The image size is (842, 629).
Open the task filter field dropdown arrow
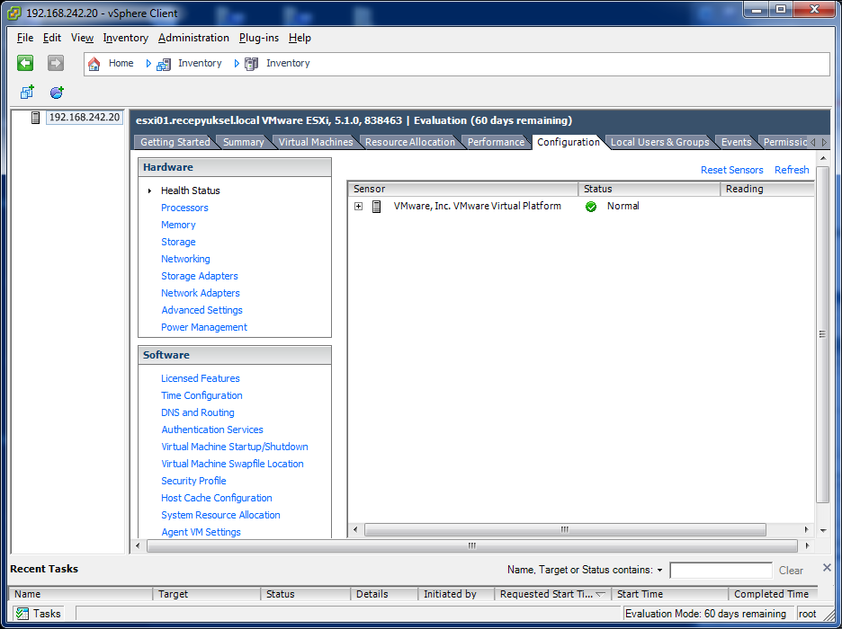660,570
